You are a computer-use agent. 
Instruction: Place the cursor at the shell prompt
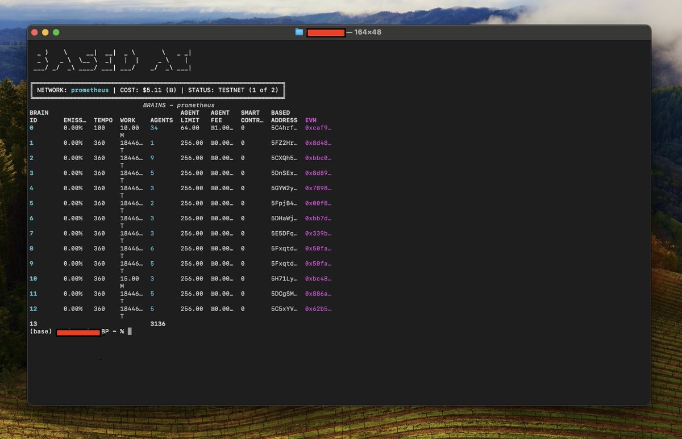coord(129,331)
